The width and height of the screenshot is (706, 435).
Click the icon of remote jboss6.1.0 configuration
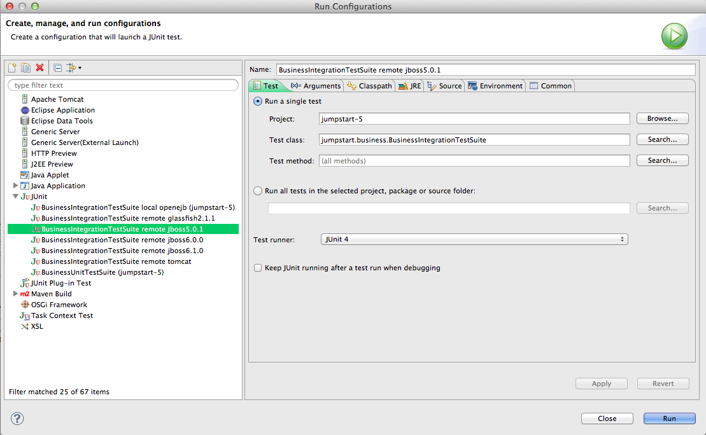tap(36, 251)
